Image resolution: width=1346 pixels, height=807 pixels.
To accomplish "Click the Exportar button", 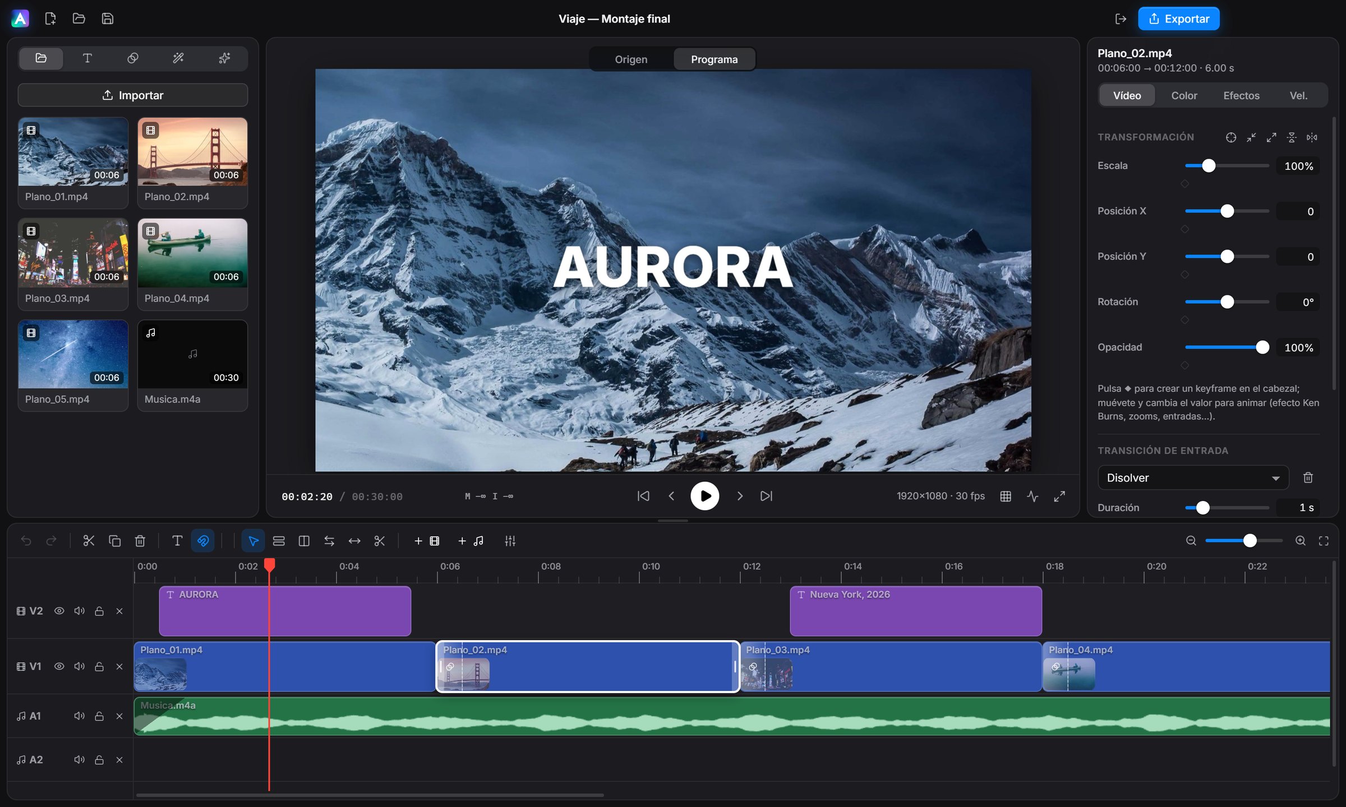I will 1178,18.
